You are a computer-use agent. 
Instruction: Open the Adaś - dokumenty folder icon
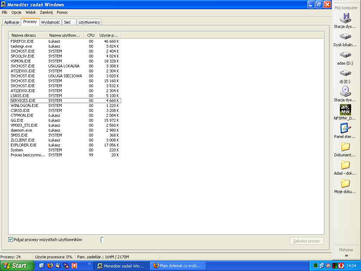point(345,165)
